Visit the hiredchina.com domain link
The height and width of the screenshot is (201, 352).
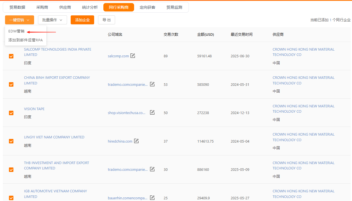120,141
